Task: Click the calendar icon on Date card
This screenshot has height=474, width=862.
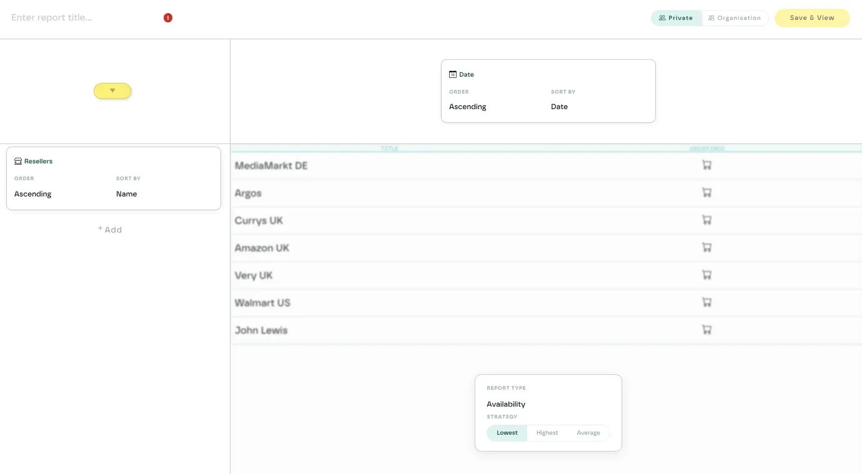Action: click(x=453, y=74)
